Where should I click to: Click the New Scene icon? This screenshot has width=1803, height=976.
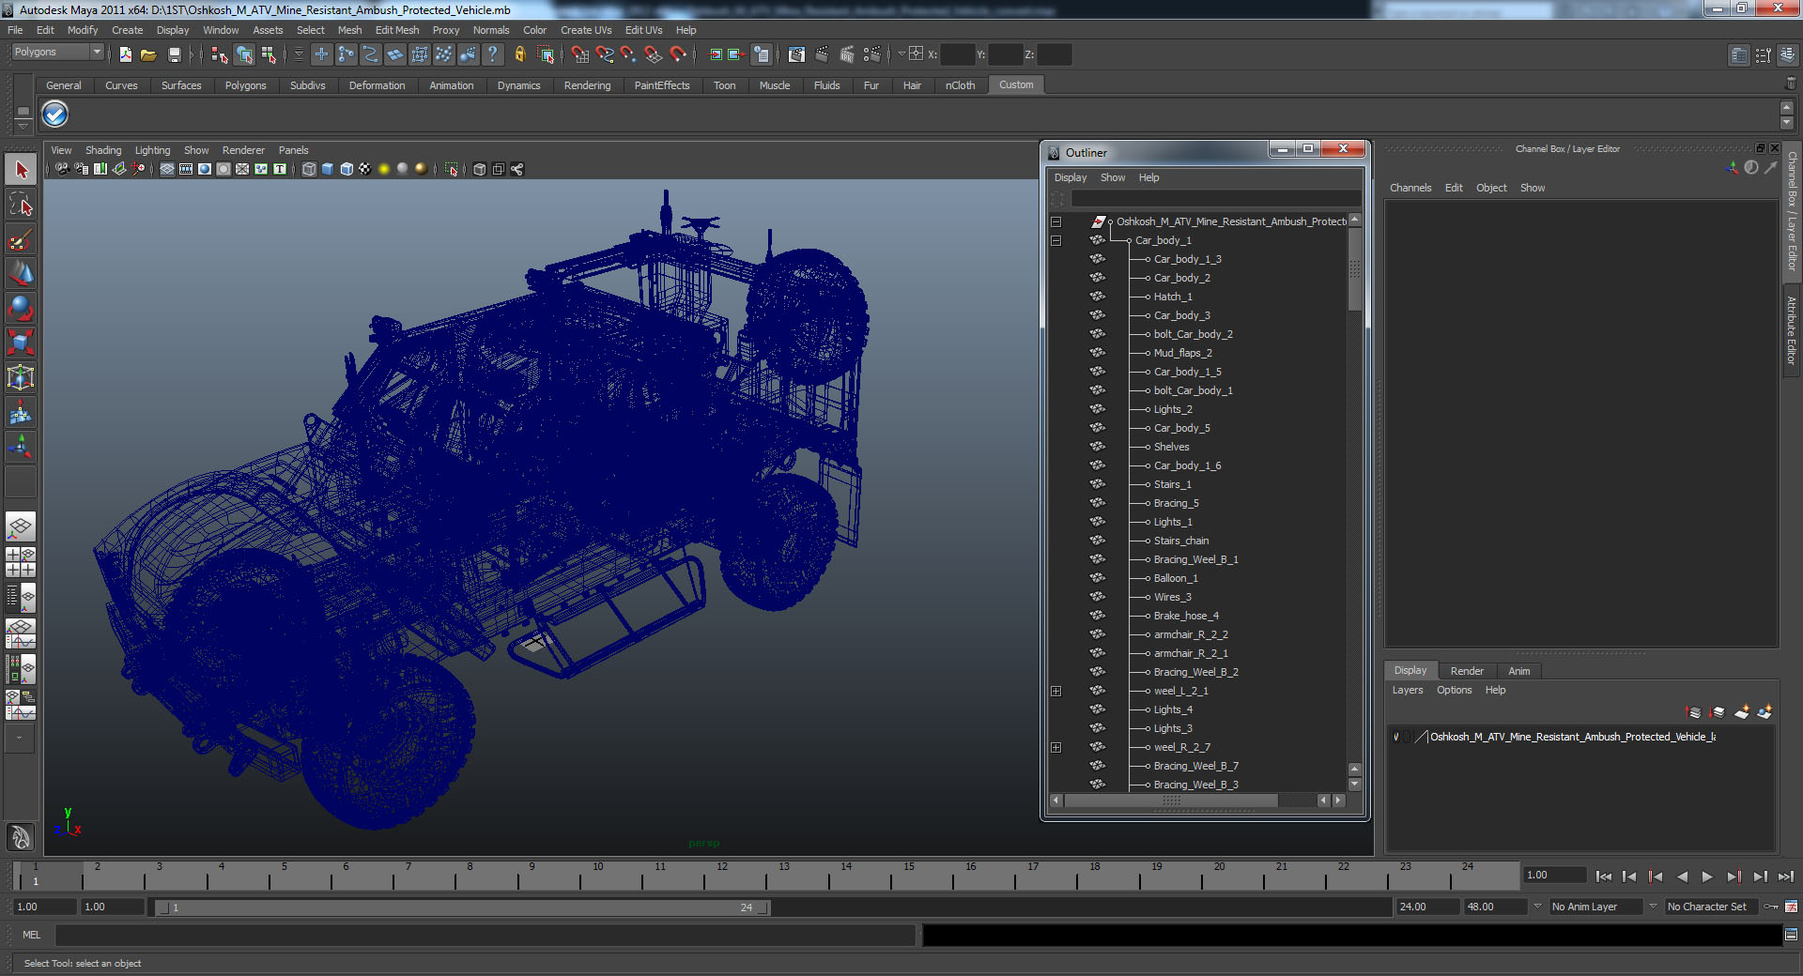click(x=126, y=54)
